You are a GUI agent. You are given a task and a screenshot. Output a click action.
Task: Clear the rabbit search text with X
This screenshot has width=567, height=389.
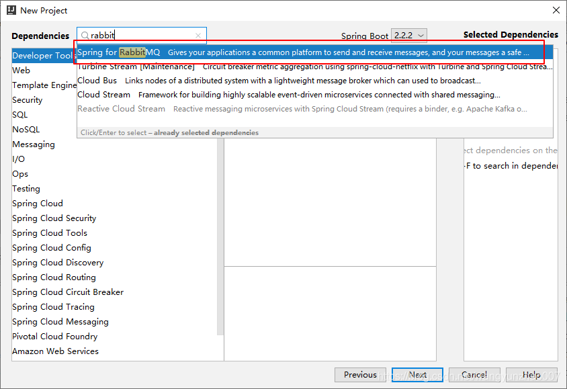click(x=198, y=36)
